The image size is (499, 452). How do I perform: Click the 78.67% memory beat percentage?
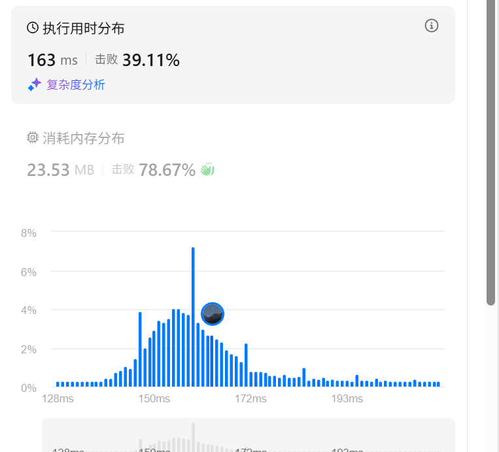pos(167,169)
